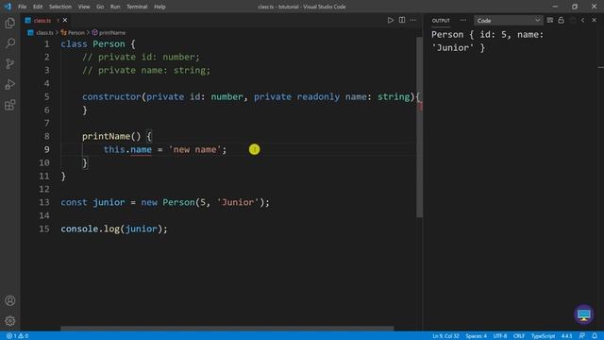Click the 'Person { id: 5, name:' output text

pos(487,35)
